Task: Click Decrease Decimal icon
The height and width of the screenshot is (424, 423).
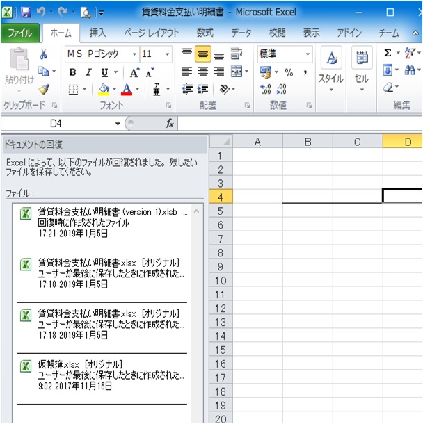Action: click(281, 89)
